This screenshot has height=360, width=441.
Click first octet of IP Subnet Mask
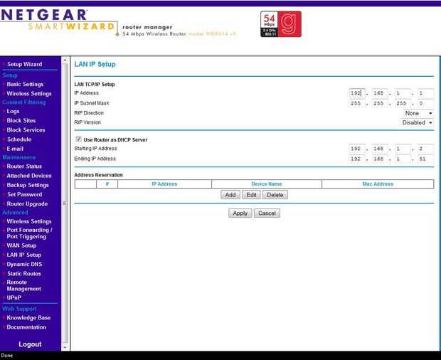pos(357,103)
